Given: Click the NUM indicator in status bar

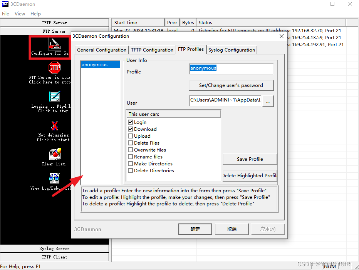Looking at the screenshot, I should (330, 266).
